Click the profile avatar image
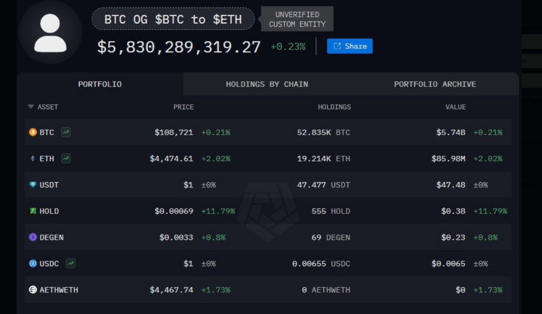 [x=50, y=33]
